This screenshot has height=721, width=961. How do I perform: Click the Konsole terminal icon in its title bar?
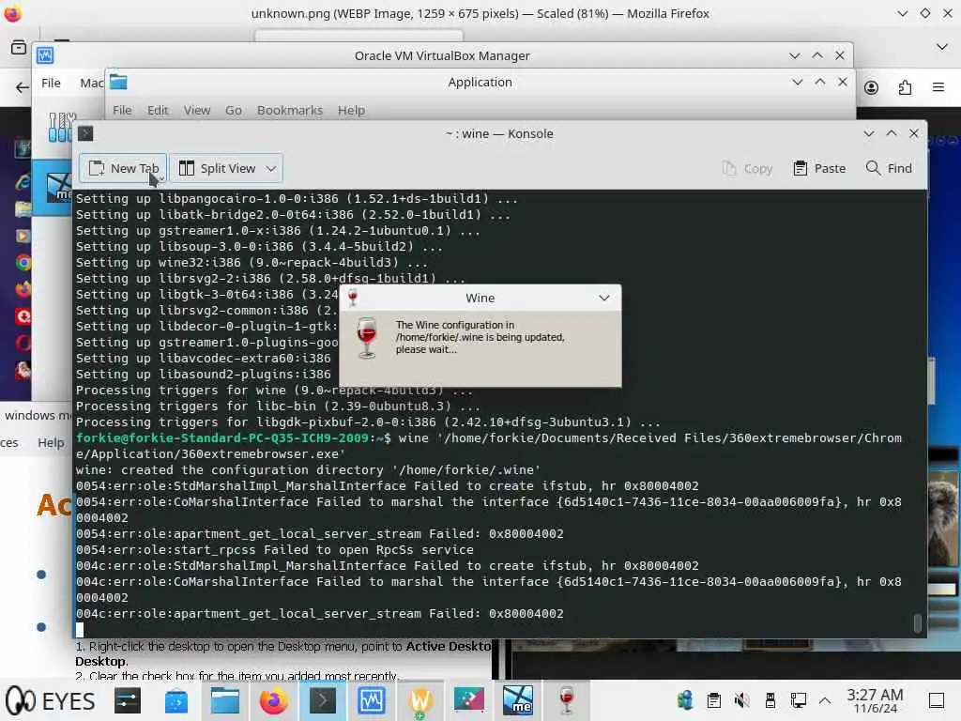coord(85,133)
